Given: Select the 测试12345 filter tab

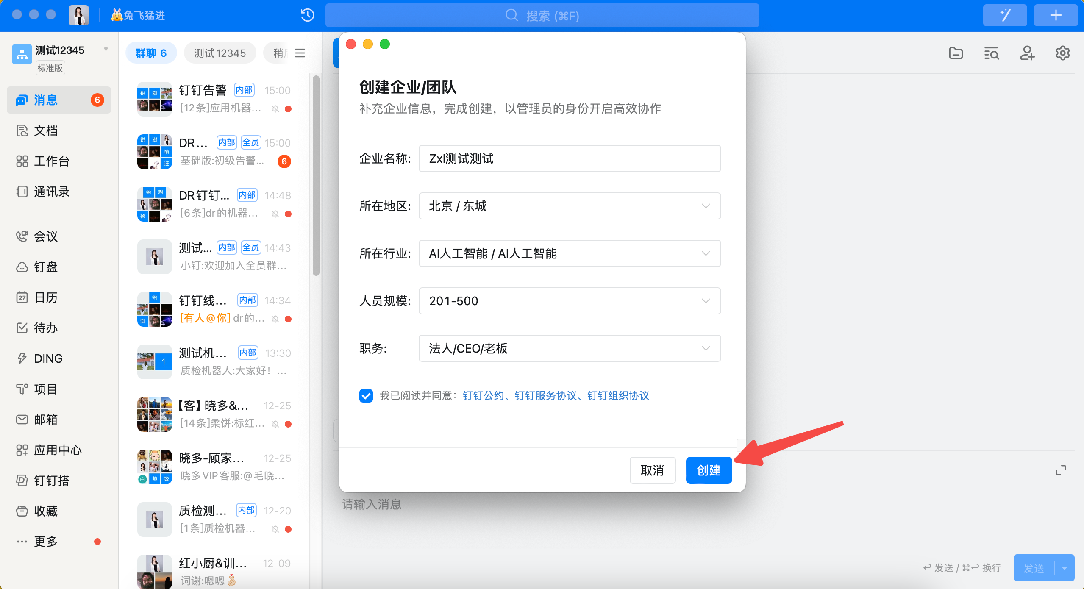Looking at the screenshot, I should coord(220,53).
